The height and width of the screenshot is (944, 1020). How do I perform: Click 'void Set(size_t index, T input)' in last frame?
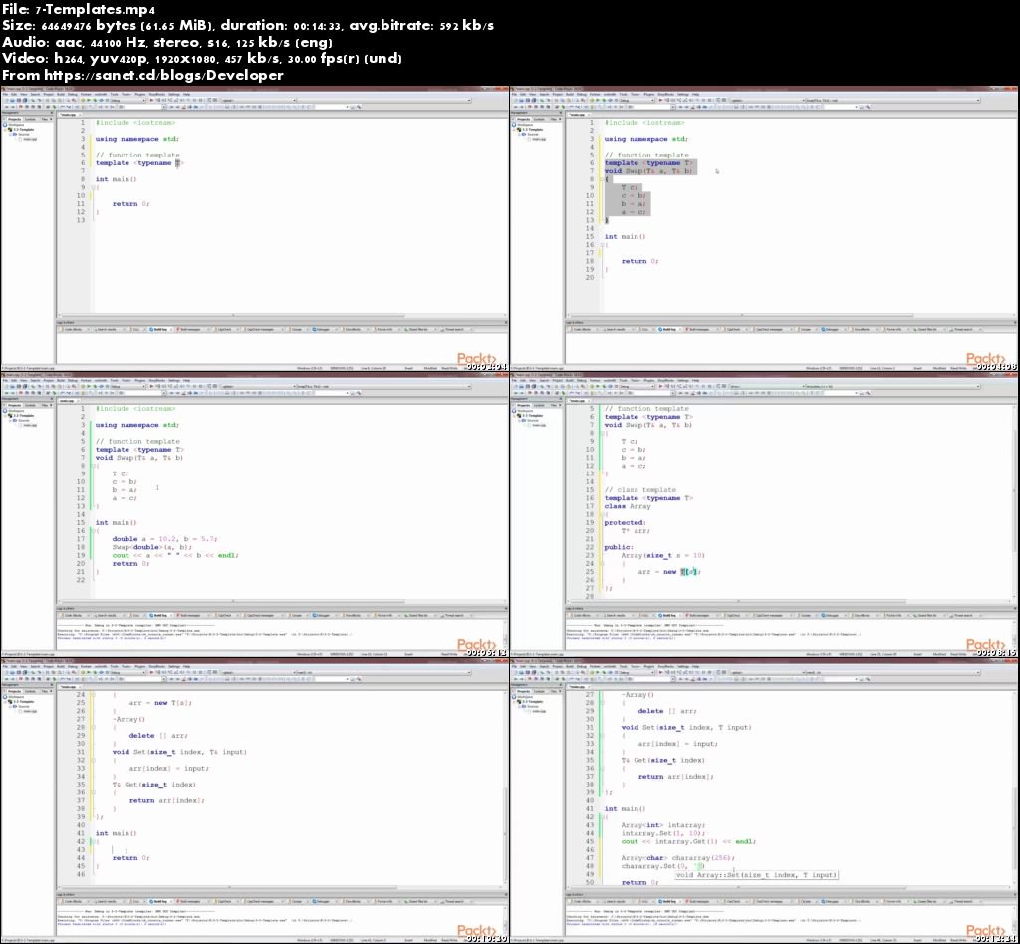point(686,728)
